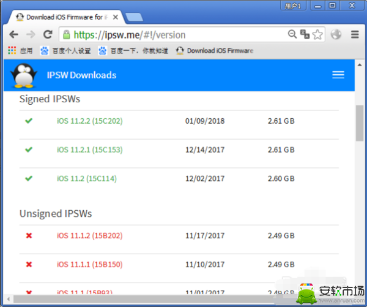Open the globe extension icon

[x=335, y=35]
